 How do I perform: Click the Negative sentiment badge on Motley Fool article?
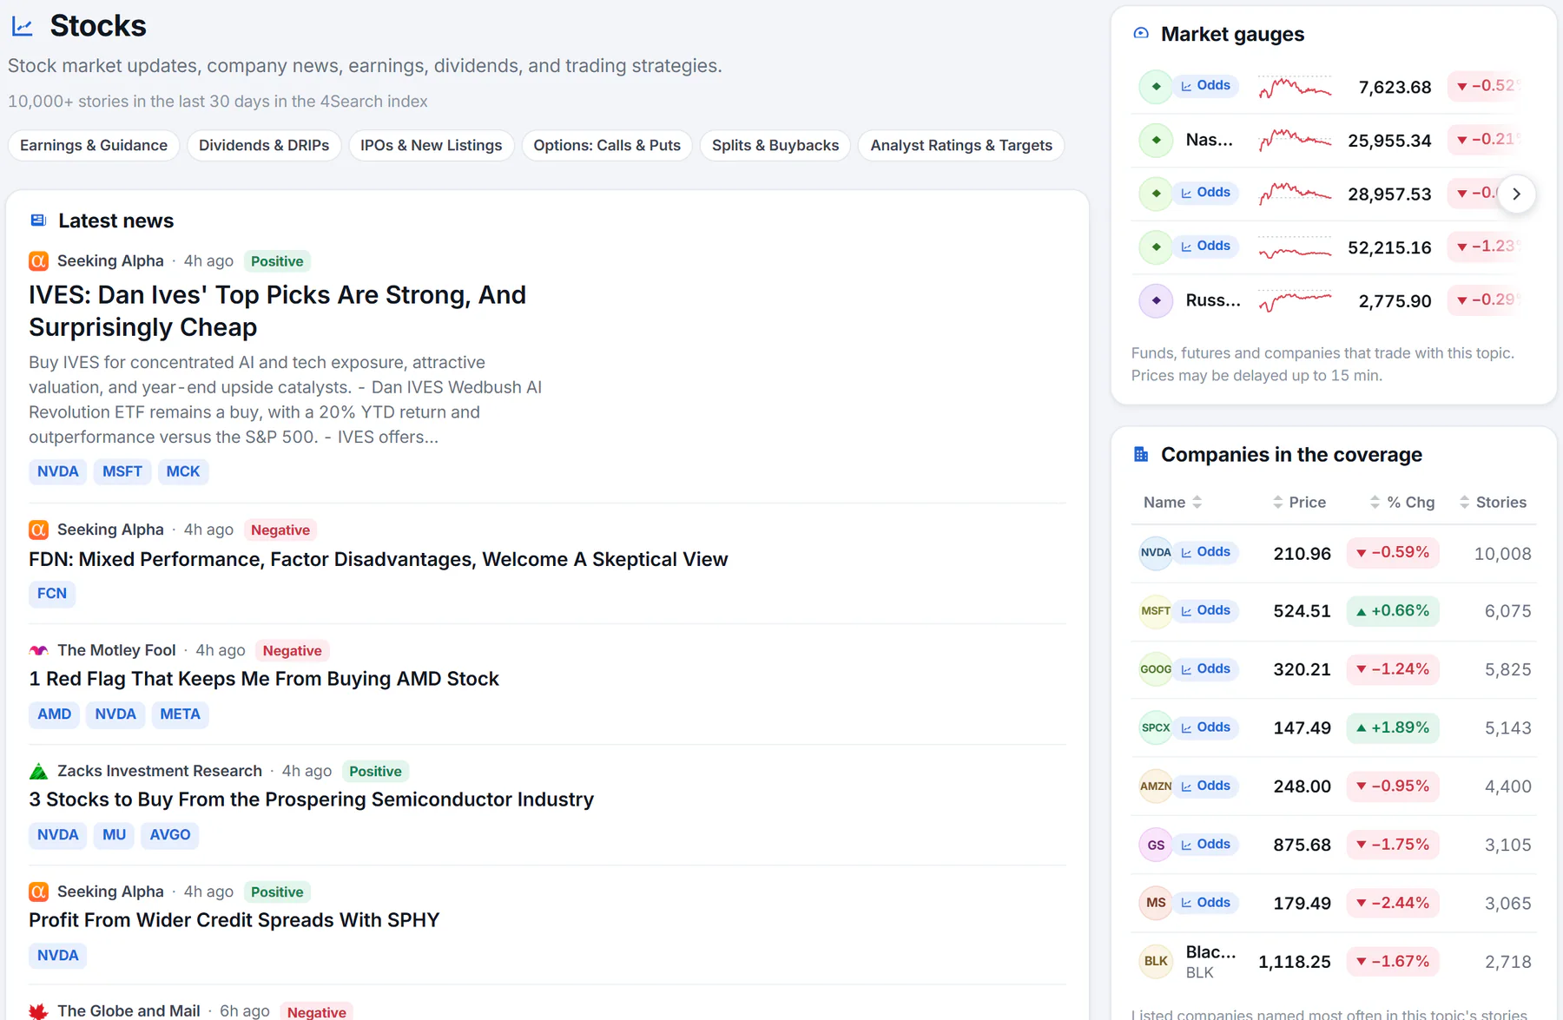(x=293, y=650)
